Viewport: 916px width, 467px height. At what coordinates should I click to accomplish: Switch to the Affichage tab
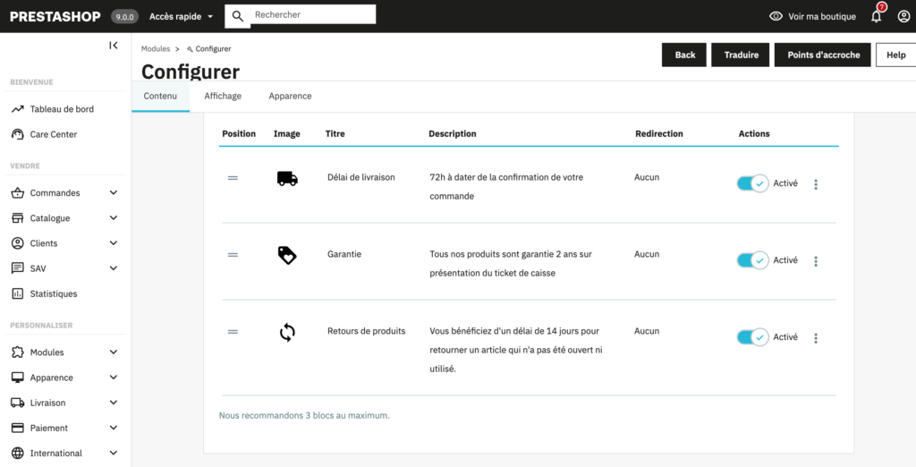tap(223, 96)
